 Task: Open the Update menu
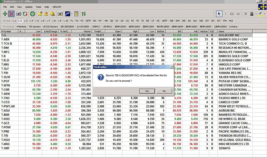click(29, 7)
